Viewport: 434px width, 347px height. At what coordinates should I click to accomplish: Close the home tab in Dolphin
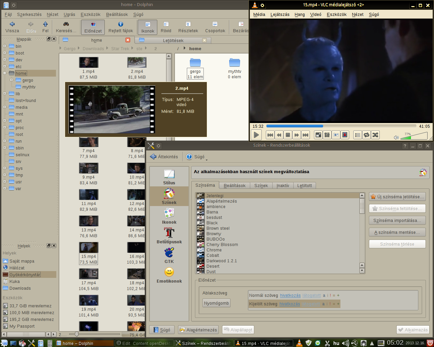pyautogui.click(x=128, y=40)
